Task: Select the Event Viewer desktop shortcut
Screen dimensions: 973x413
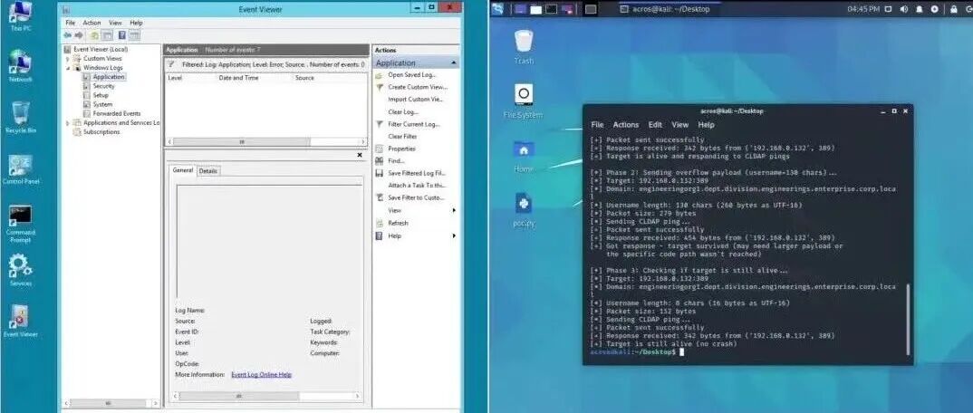Action: coord(21,322)
